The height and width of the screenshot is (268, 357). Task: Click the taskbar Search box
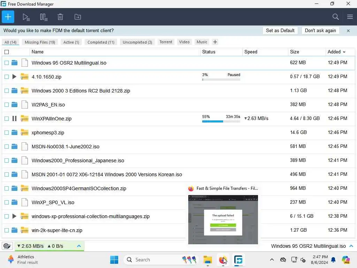click(161, 260)
